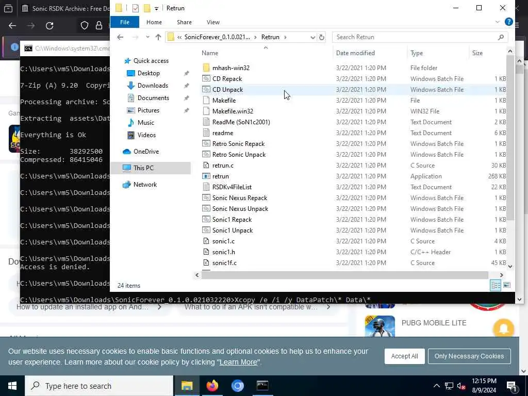
Task: Click the Downloads arrow icon in sidebar
Action: [x=130, y=86]
